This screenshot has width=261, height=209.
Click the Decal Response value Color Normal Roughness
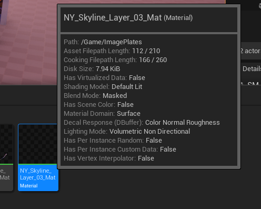click(183, 123)
